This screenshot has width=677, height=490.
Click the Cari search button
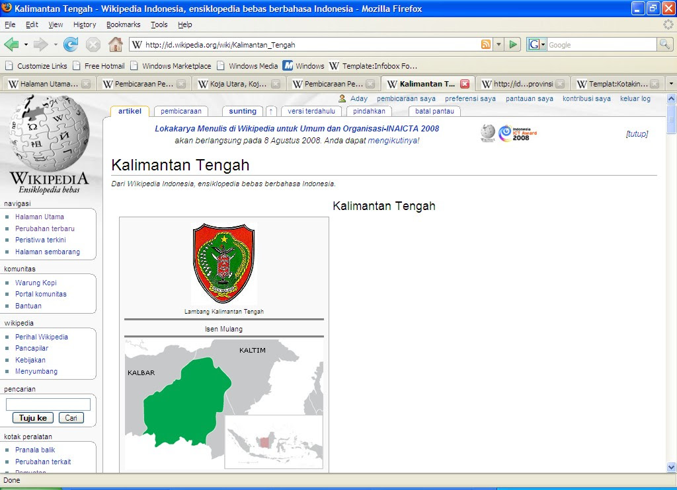(71, 417)
